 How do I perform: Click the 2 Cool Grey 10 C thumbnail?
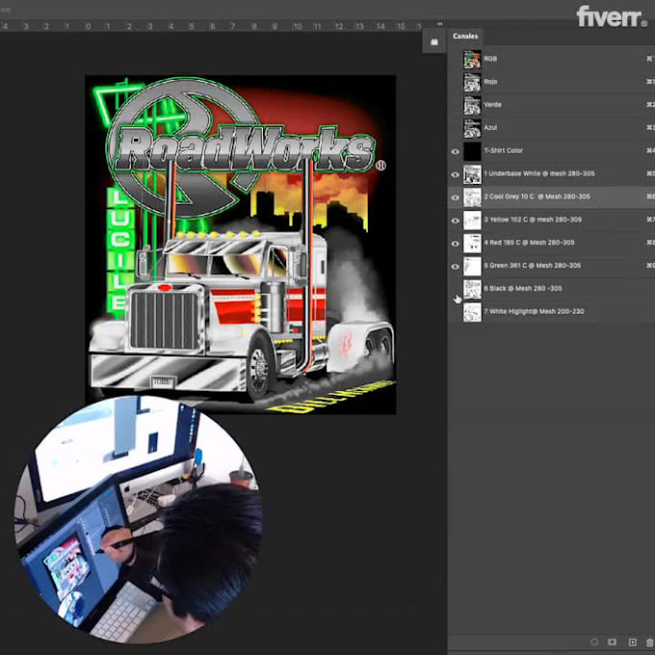click(472, 197)
